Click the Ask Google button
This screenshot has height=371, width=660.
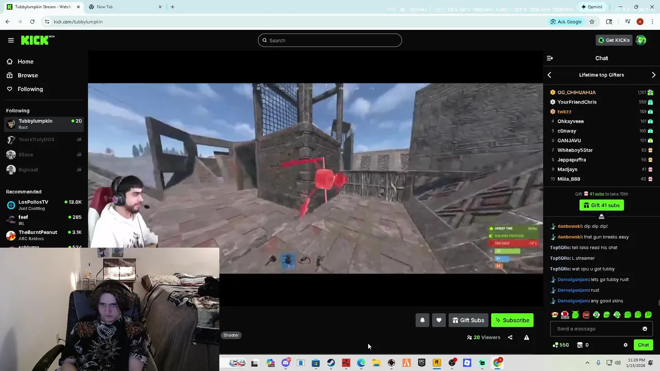coord(566,22)
